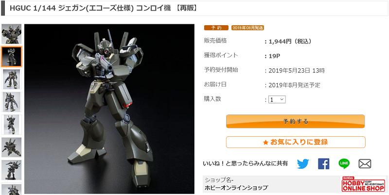Open the 購入数 quantity dropdown
Screen dimensions: 389x195
click(277, 99)
